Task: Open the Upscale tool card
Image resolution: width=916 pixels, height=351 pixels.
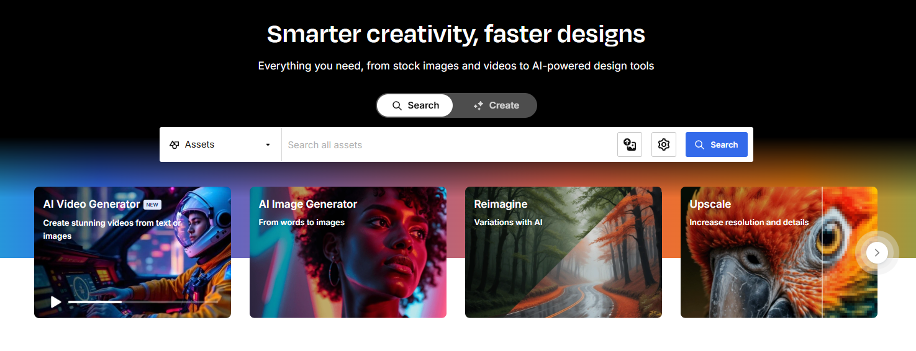Action: (779, 252)
